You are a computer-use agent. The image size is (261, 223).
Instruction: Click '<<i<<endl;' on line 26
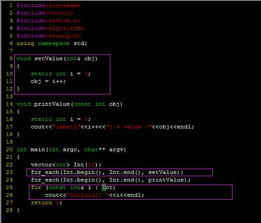click(126, 195)
